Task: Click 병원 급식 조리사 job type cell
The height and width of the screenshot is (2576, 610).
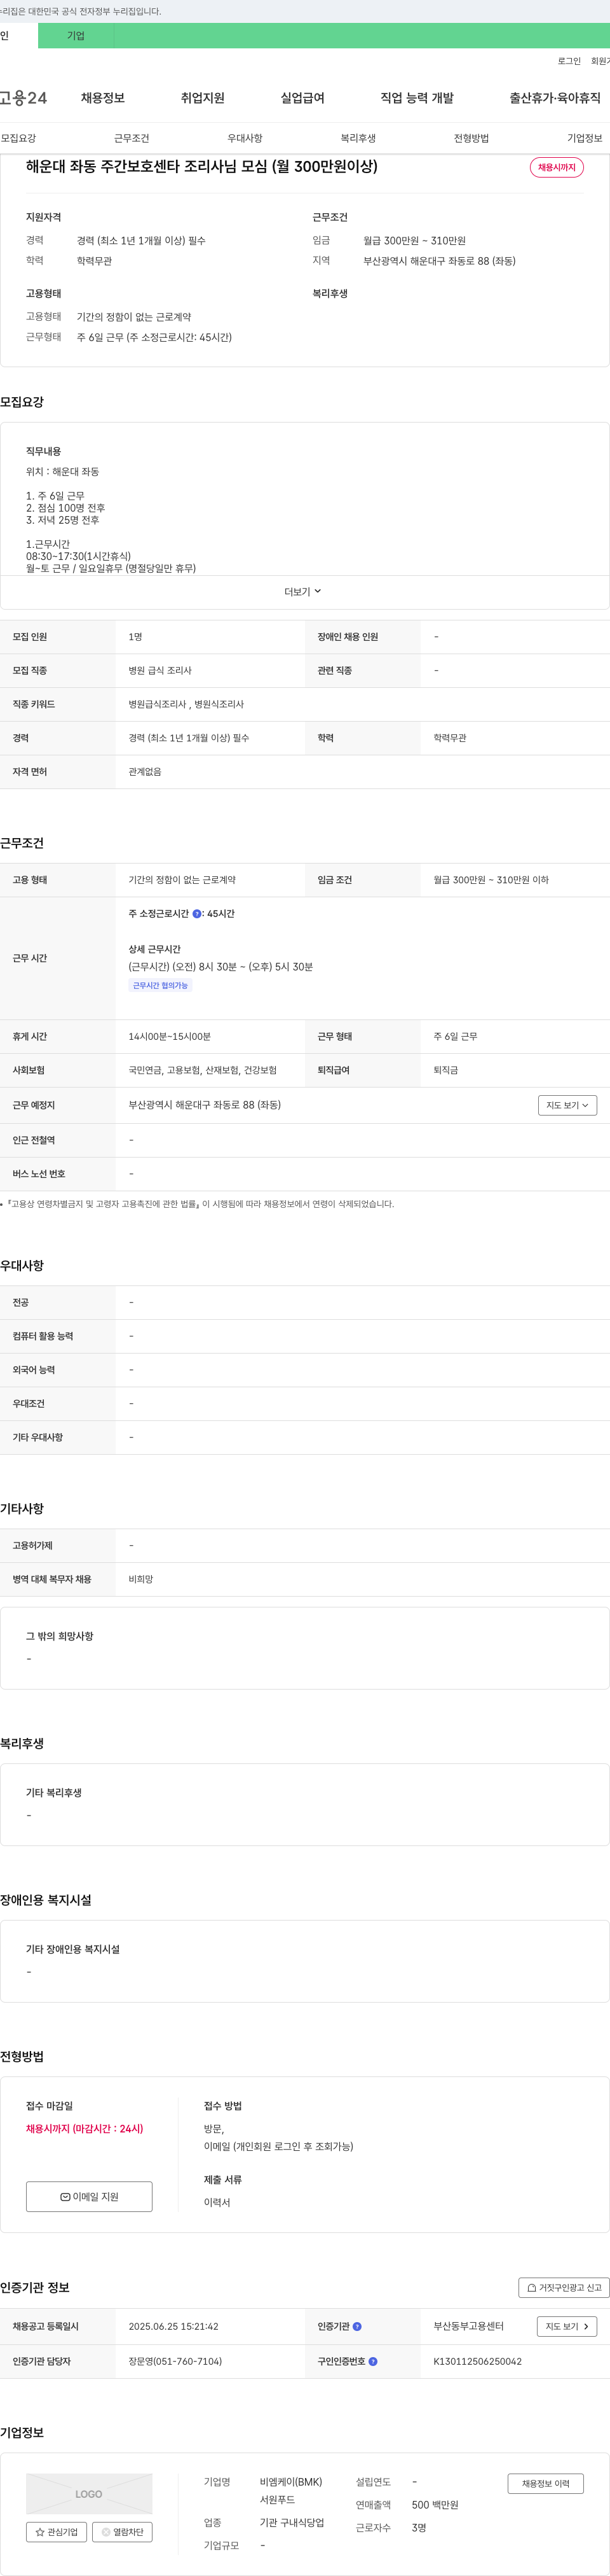Action: 159,671
